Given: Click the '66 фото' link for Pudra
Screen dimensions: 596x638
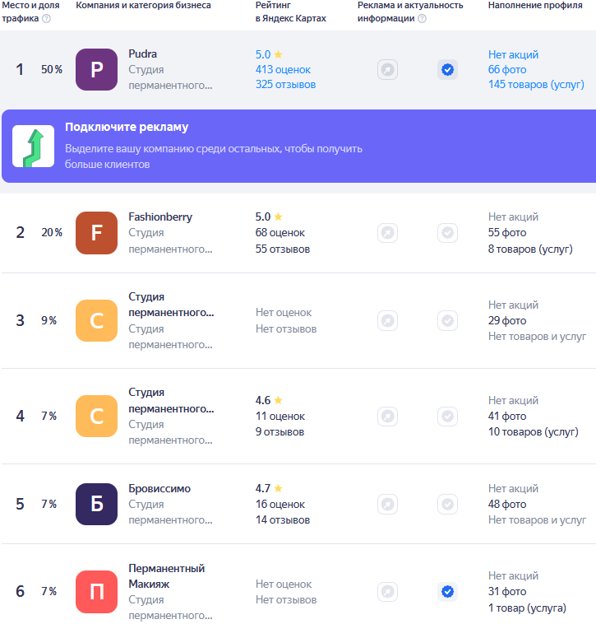Looking at the screenshot, I should [506, 70].
